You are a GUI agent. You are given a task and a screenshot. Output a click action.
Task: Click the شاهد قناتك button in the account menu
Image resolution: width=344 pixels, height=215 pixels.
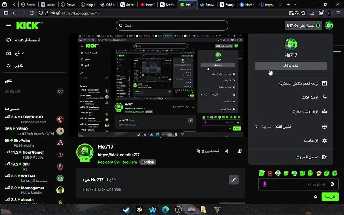coord(291,66)
